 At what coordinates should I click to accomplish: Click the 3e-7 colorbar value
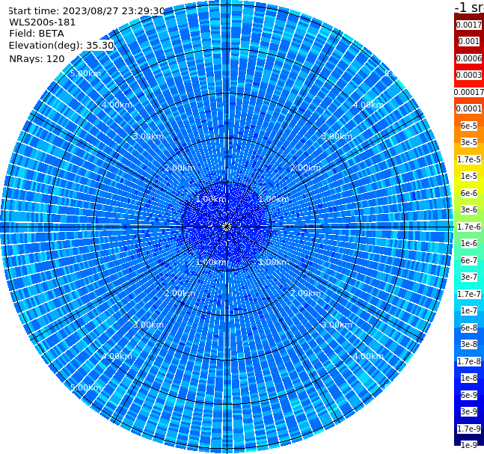(469, 277)
